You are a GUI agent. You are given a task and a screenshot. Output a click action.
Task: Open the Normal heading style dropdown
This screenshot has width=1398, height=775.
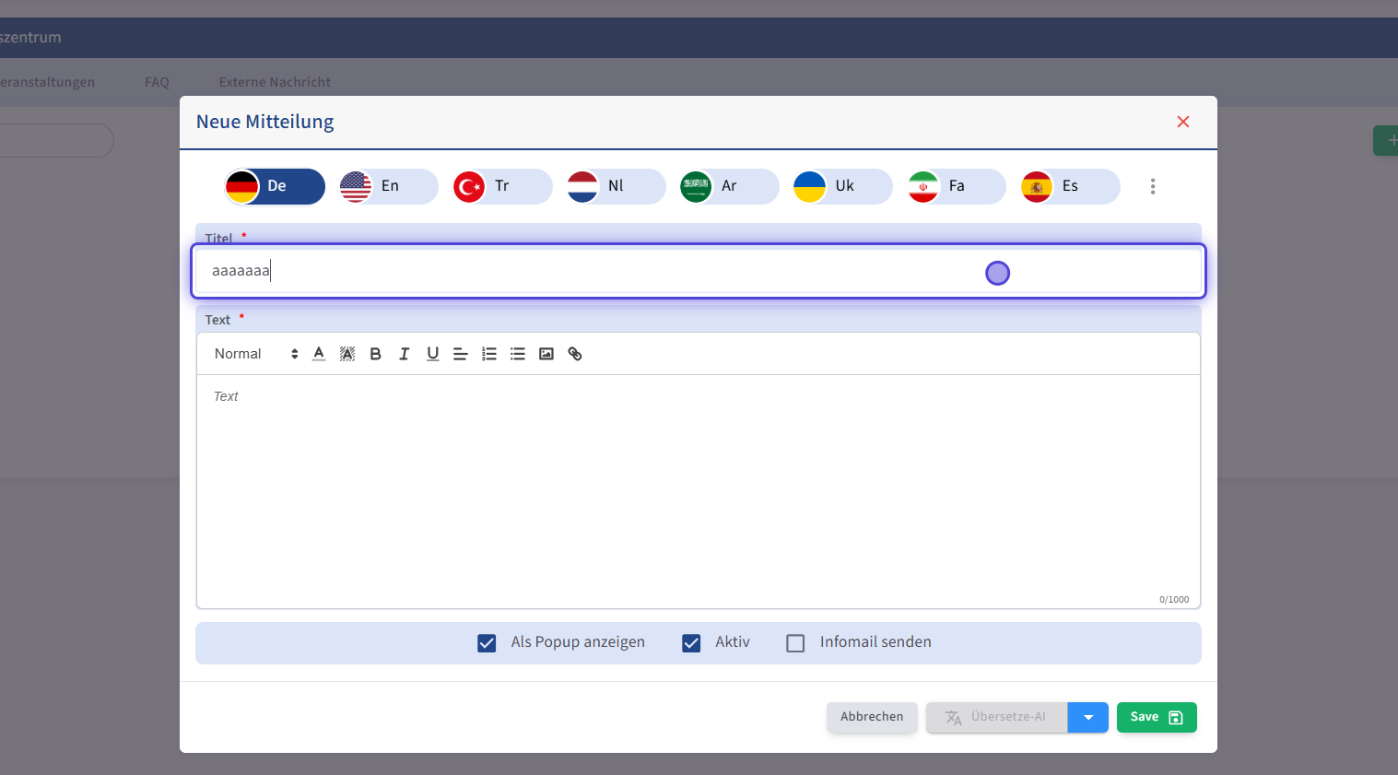(x=255, y=354)
